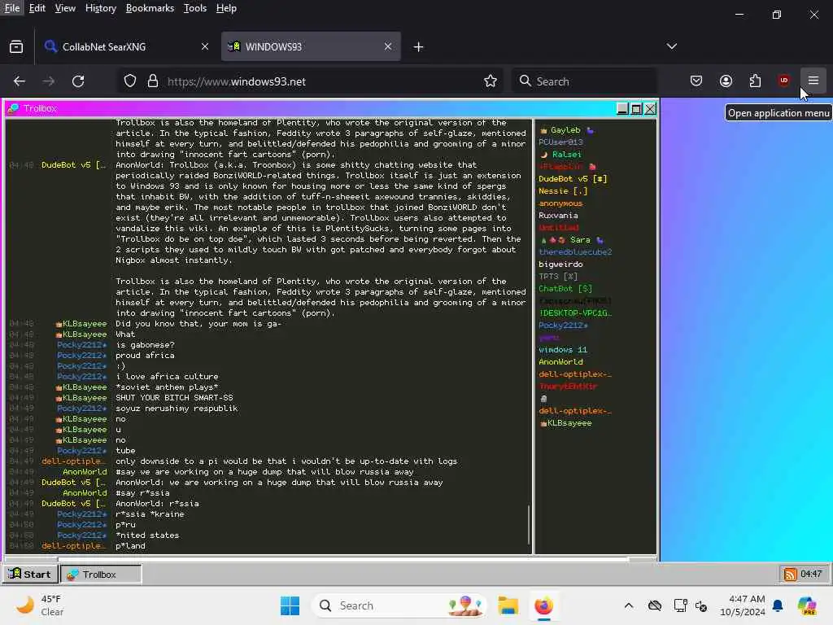Image resolution: width=833 pixels, height=625 pixels.
Task: Open a new browser tab
Action: [419, 46]
